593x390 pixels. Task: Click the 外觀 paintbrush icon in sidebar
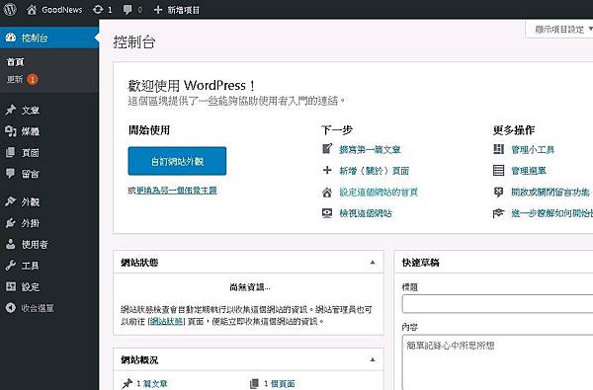pos(11,201)
